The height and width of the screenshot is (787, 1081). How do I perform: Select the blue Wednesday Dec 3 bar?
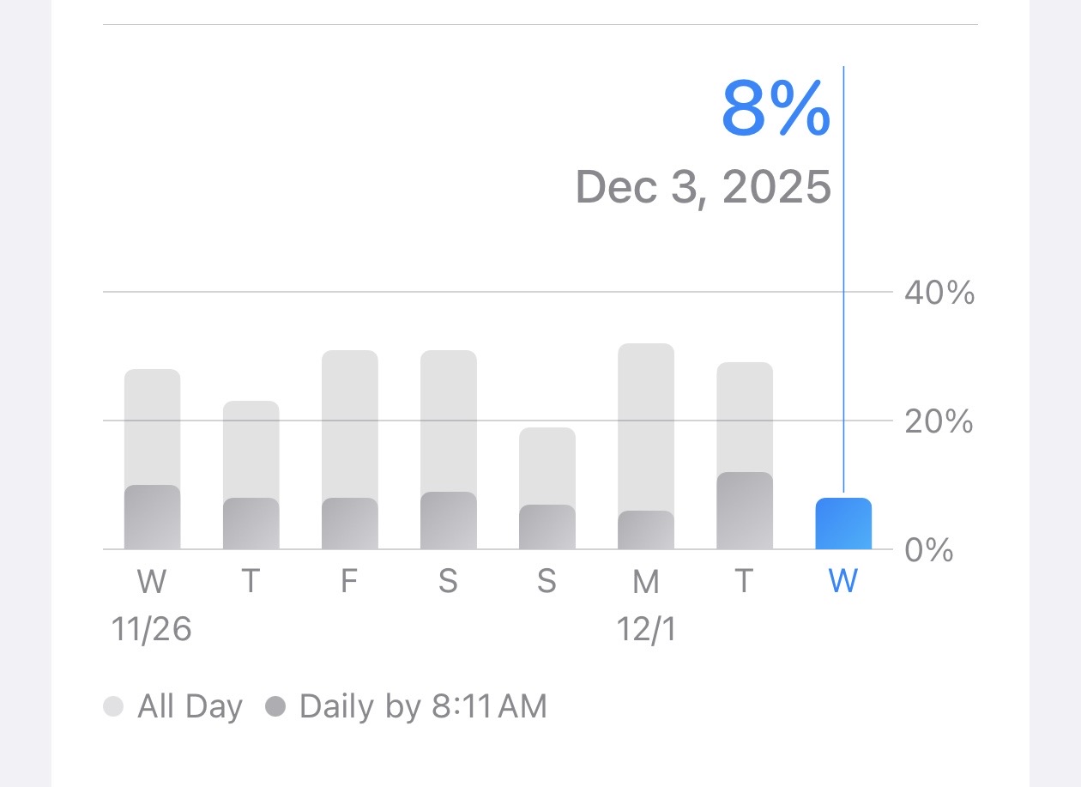843,524
